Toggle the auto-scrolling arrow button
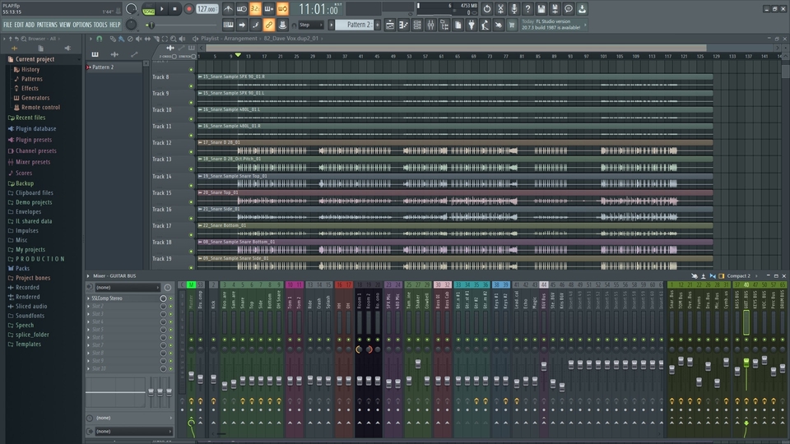Screen dimensions: 790x444 (x=242, y=25)
